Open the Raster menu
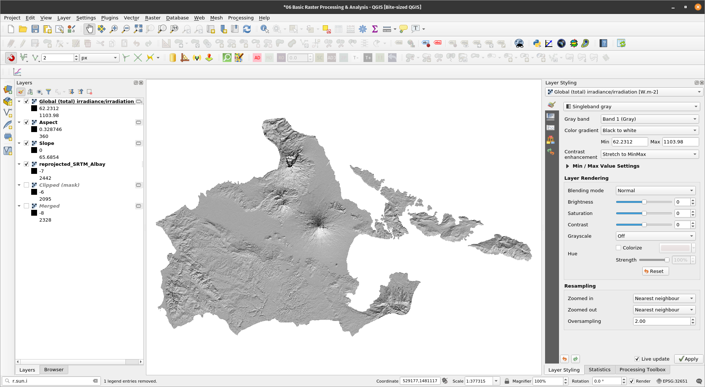 click(153, 18)
